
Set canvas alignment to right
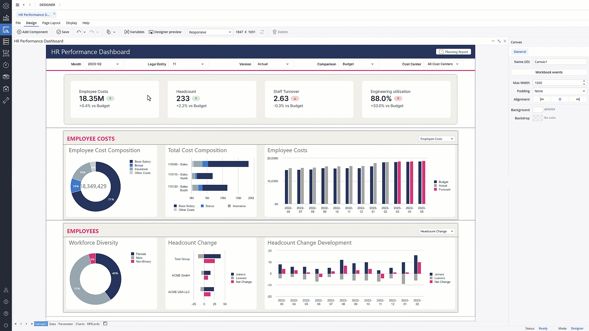(578, 99)
